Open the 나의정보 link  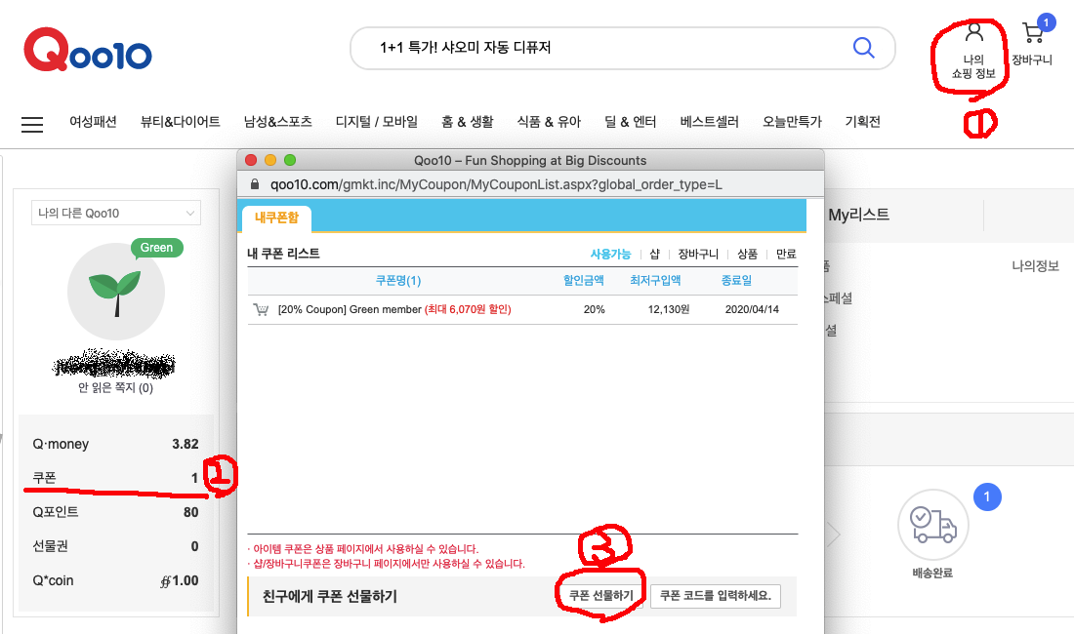click(x=1036, y=266)
